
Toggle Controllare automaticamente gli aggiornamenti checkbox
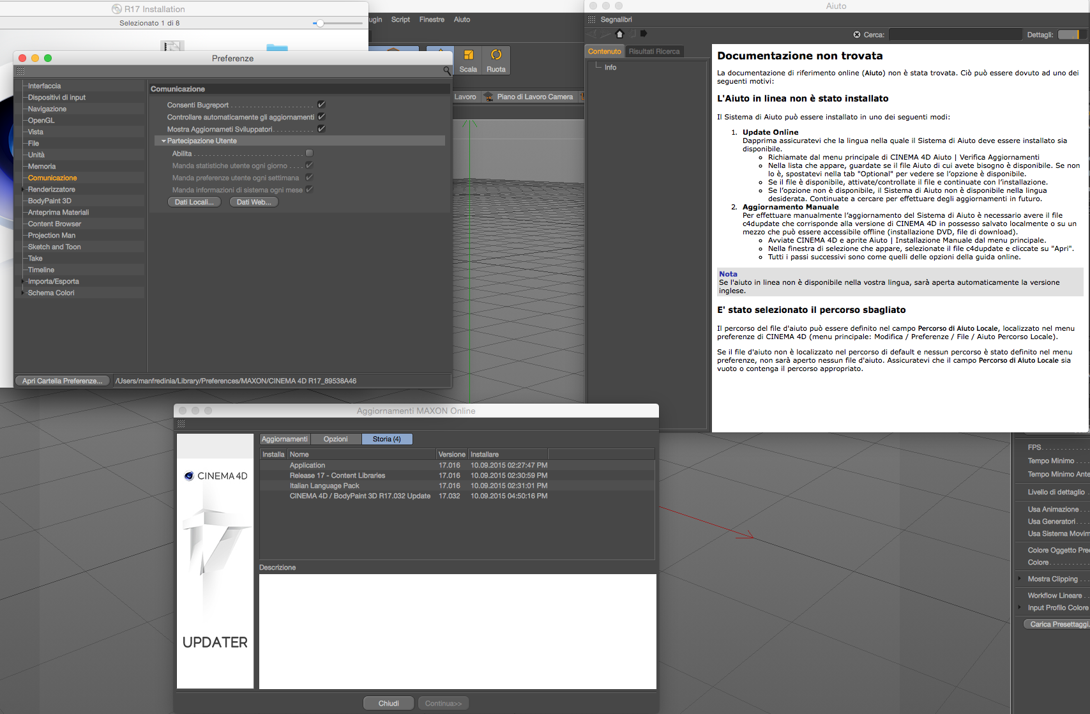(321, 116)
